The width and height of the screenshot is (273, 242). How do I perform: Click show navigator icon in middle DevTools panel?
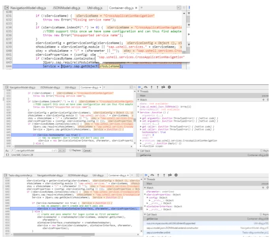click(7, 87)
